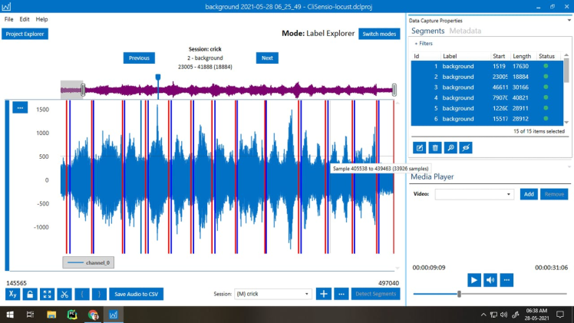Click the expand to full view icon
This screenshot has width=574, height=323.
[47, 294]
